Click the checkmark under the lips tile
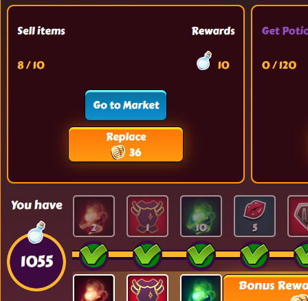Viewport: 308px width, 301px height. pyautogui.click(x=254, y=254)
